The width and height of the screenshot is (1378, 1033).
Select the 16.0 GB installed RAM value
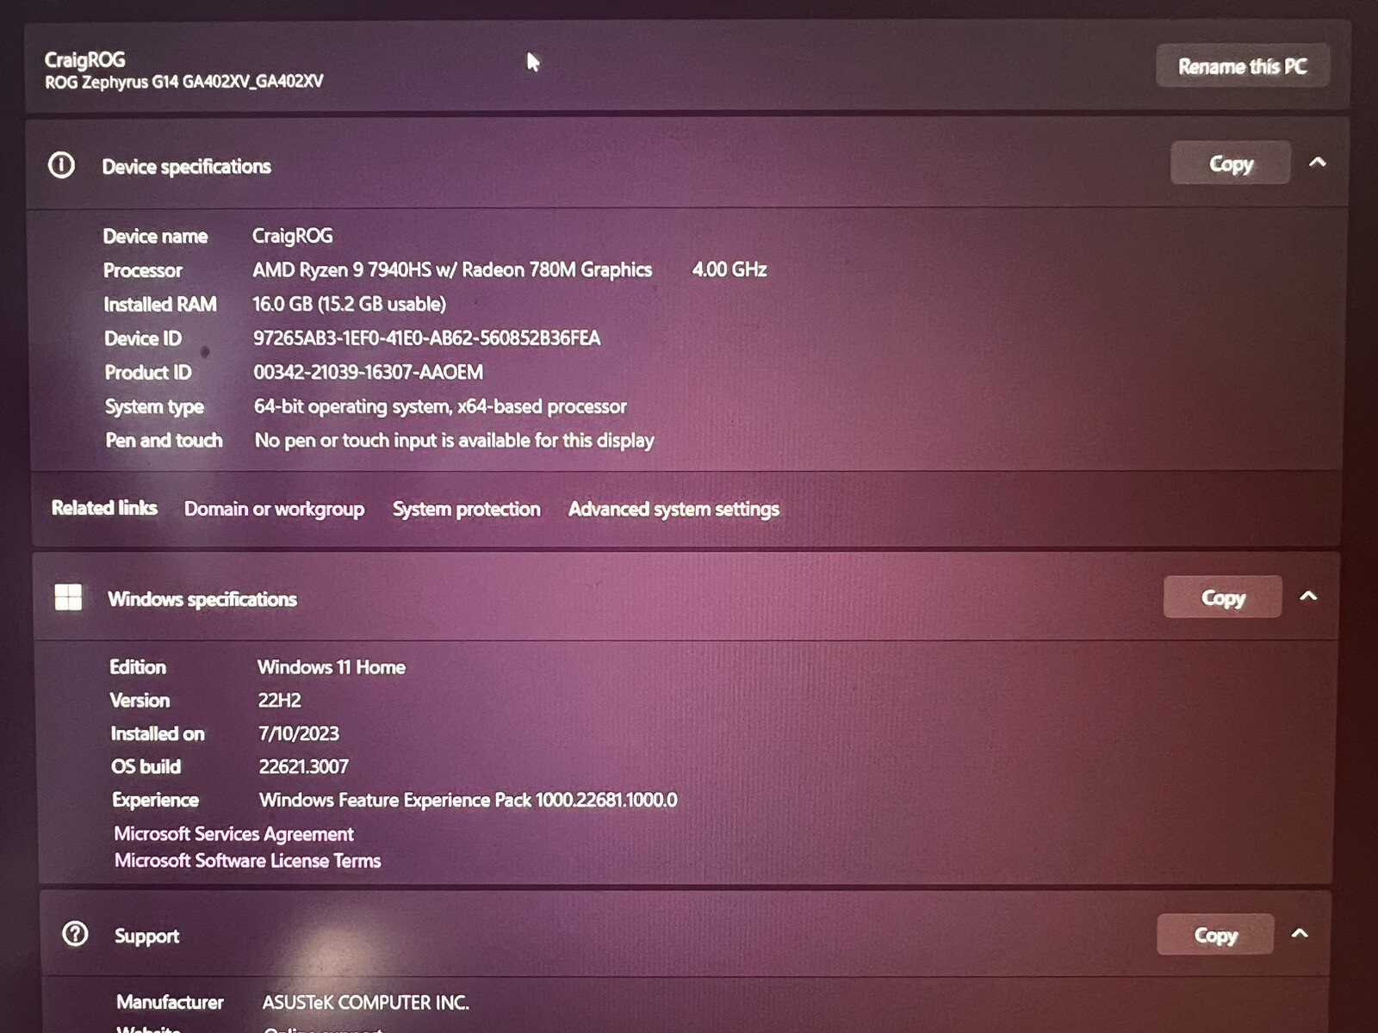point(349,304)
